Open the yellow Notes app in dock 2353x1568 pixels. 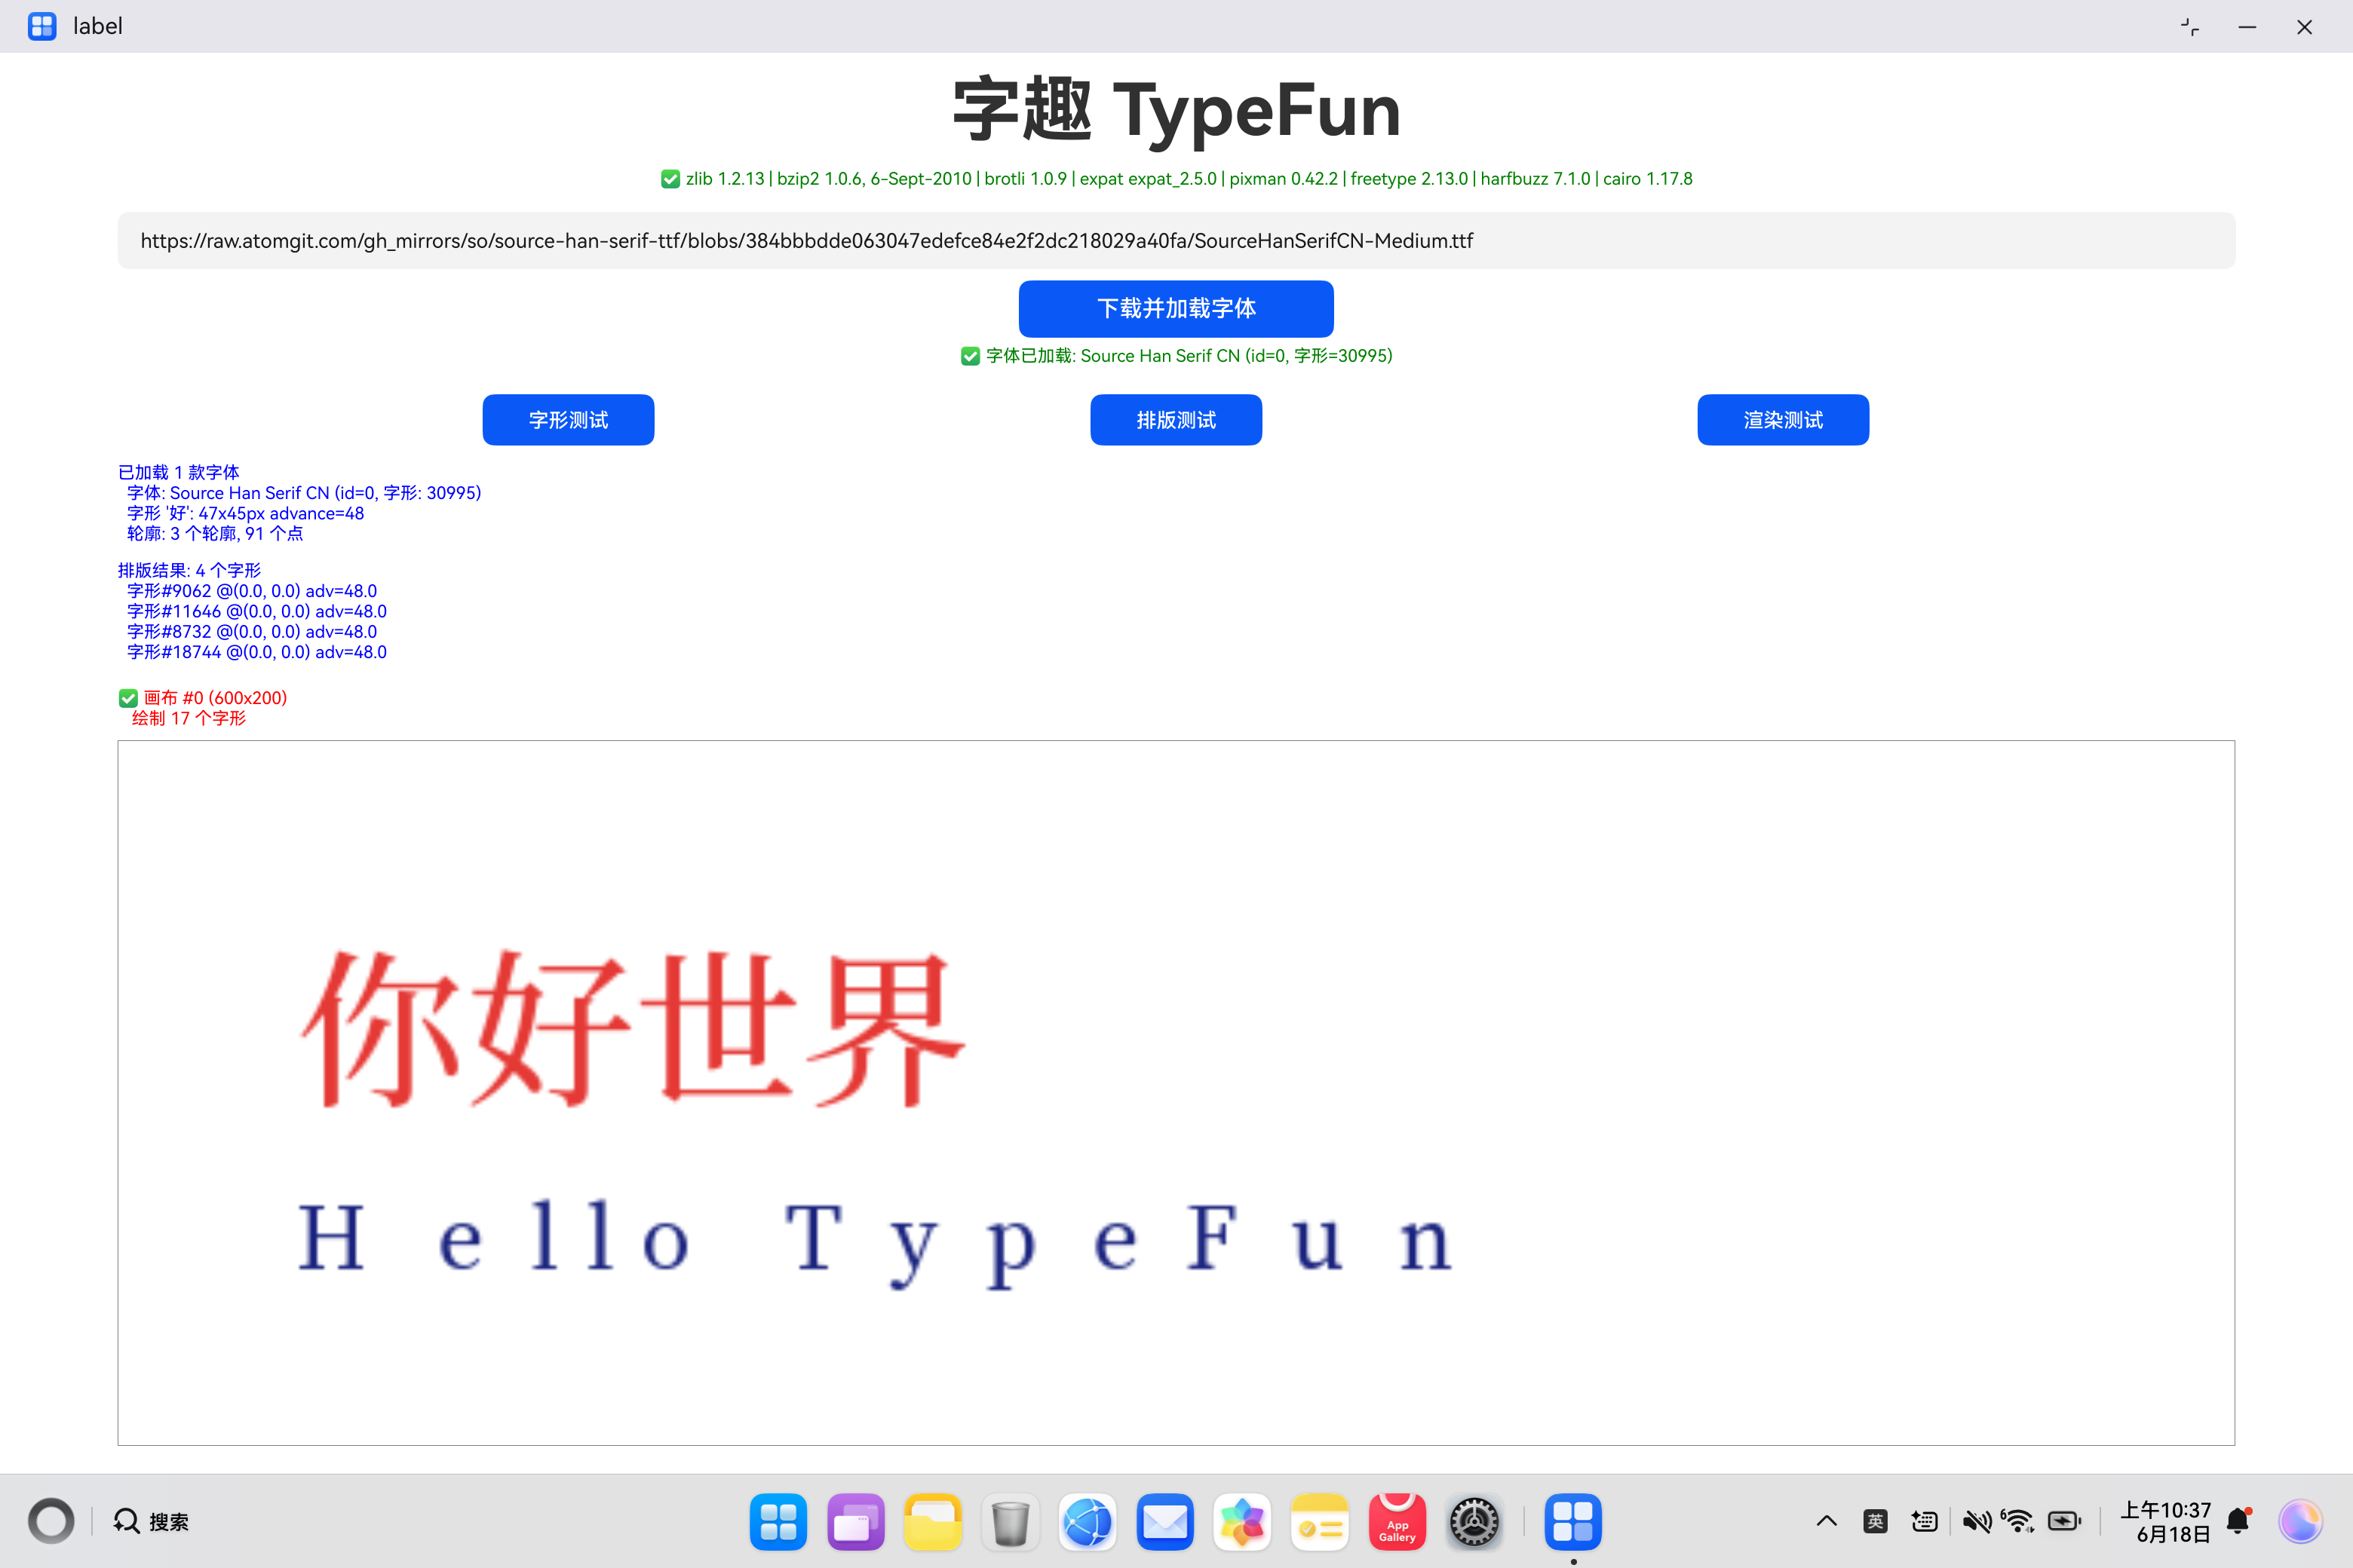pyautogui.click(x=1320, y=1521)
